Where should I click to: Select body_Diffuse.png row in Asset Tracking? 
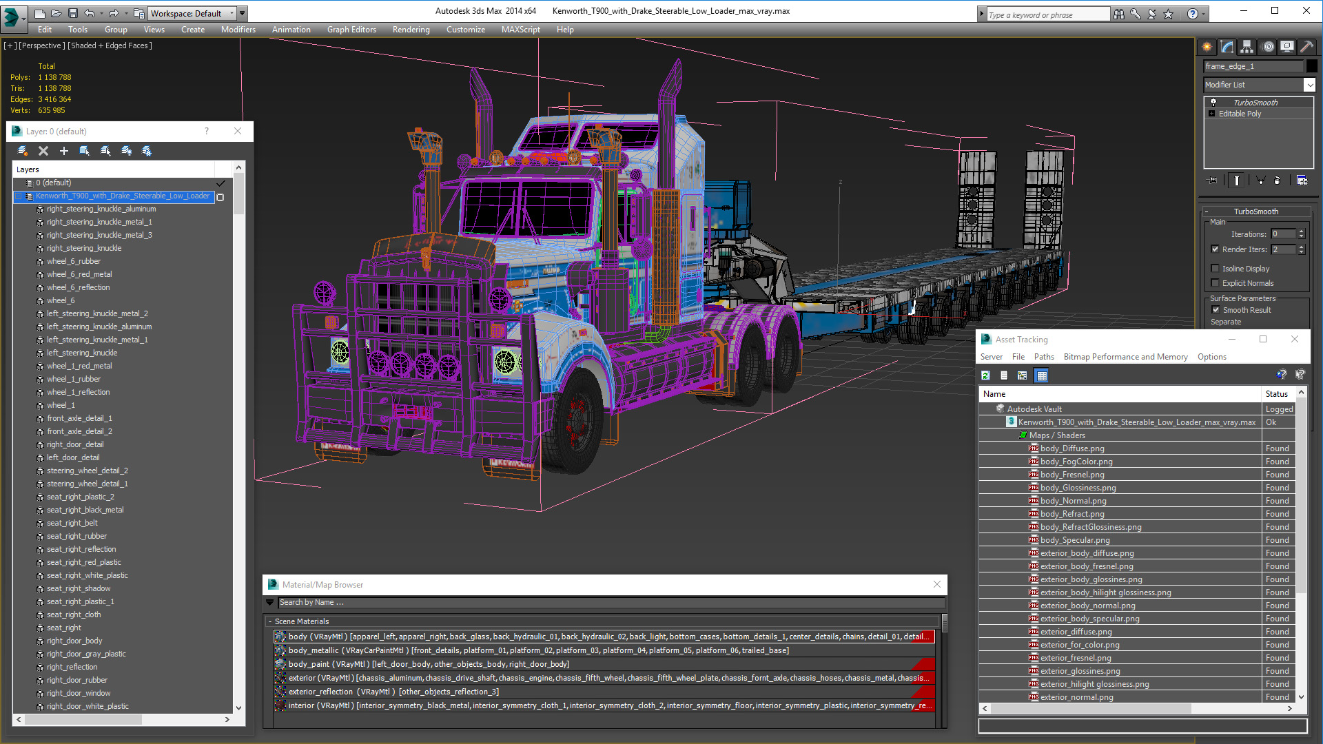pos(1120,448)
